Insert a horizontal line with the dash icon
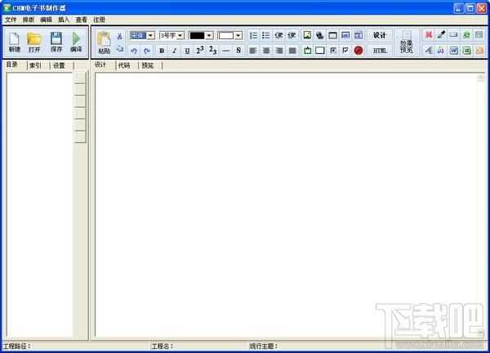The height and width of the screenshot is (353, 490). [x=225, y=51]
